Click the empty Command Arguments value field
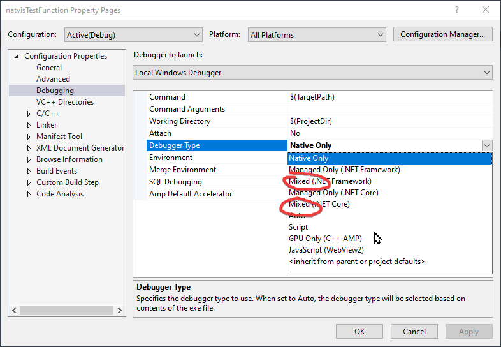 click(x=390, y=109)
